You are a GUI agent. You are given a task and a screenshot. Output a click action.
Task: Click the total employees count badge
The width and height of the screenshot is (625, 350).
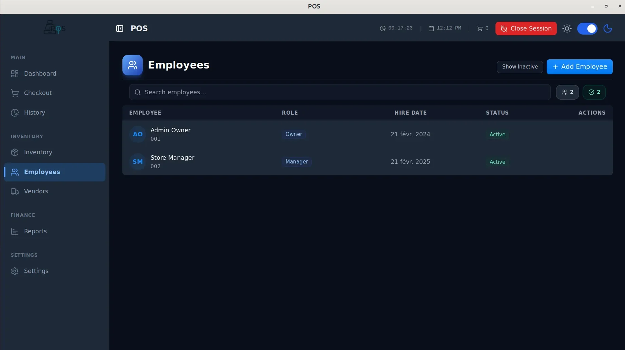pos(567,92)
